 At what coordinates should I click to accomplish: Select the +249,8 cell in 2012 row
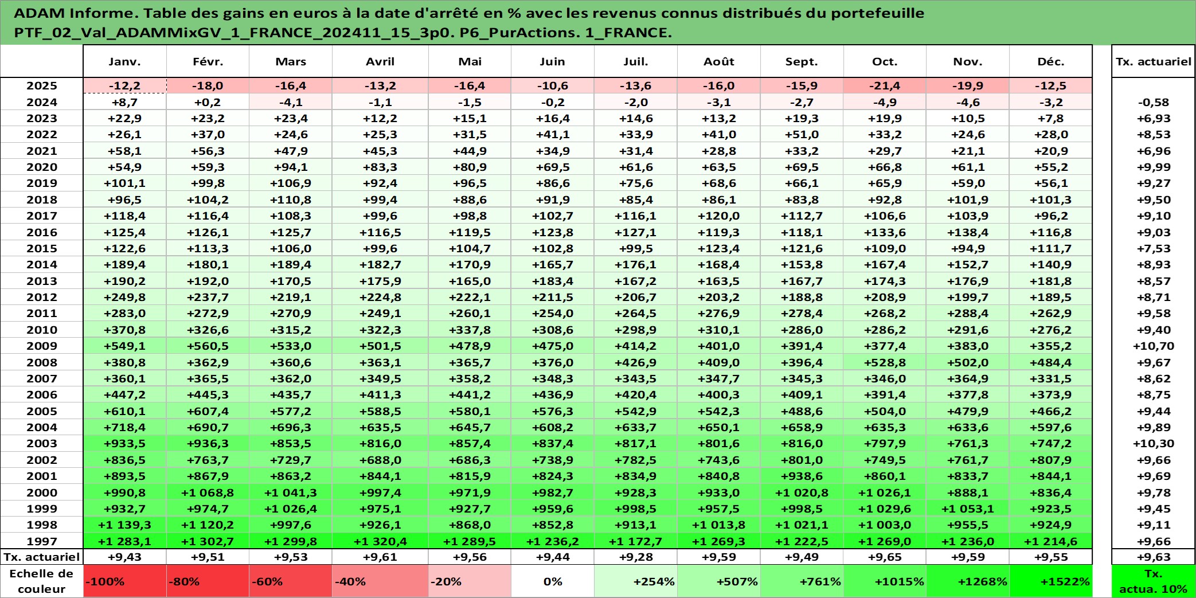tap(125, 297)
